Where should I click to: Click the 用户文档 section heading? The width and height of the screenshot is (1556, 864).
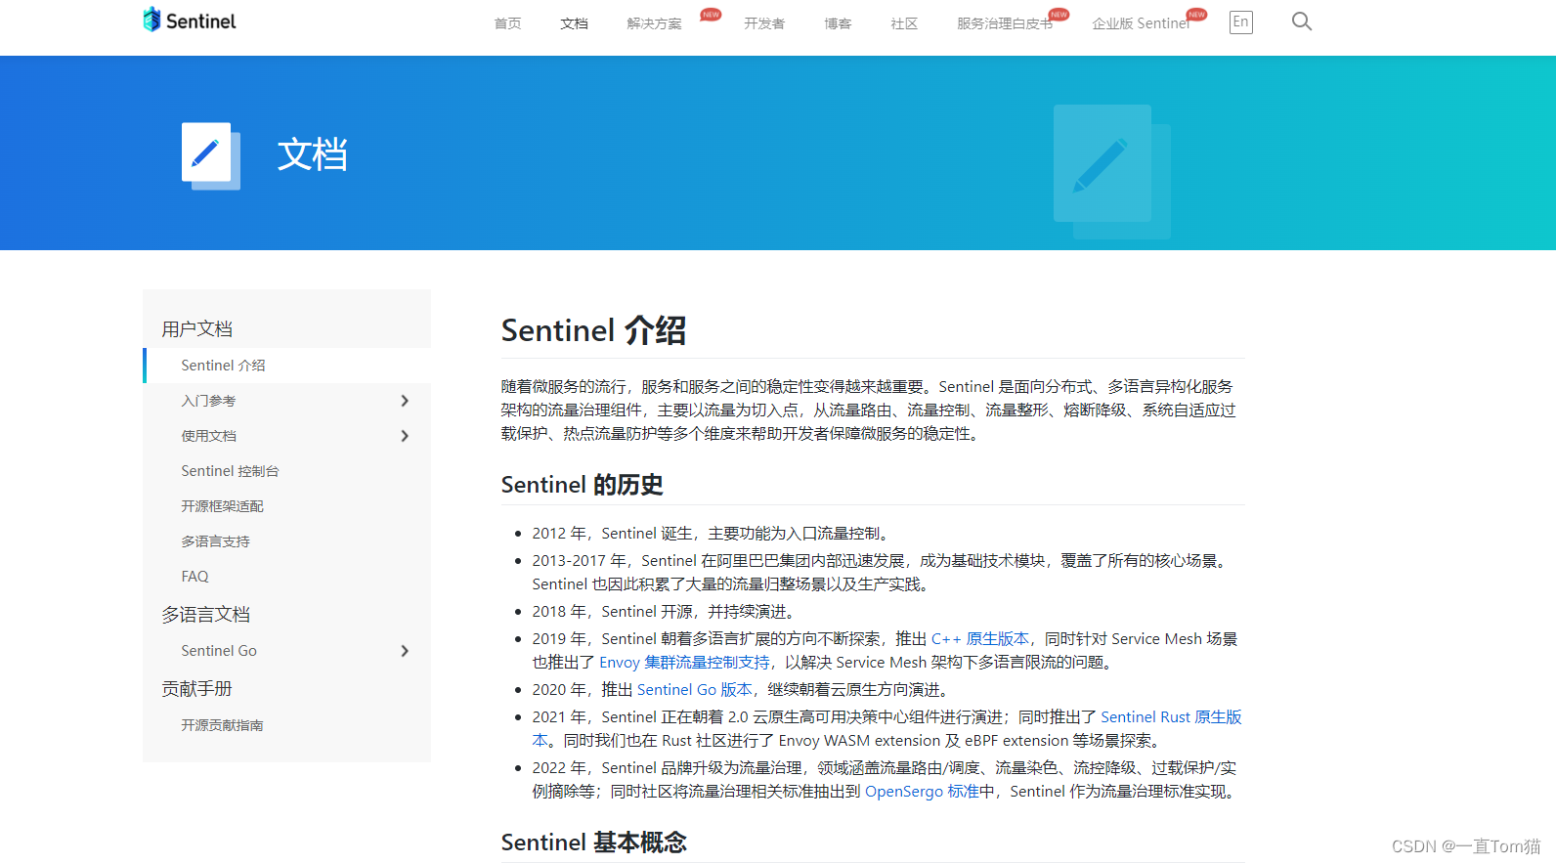(x=197, y=329)
